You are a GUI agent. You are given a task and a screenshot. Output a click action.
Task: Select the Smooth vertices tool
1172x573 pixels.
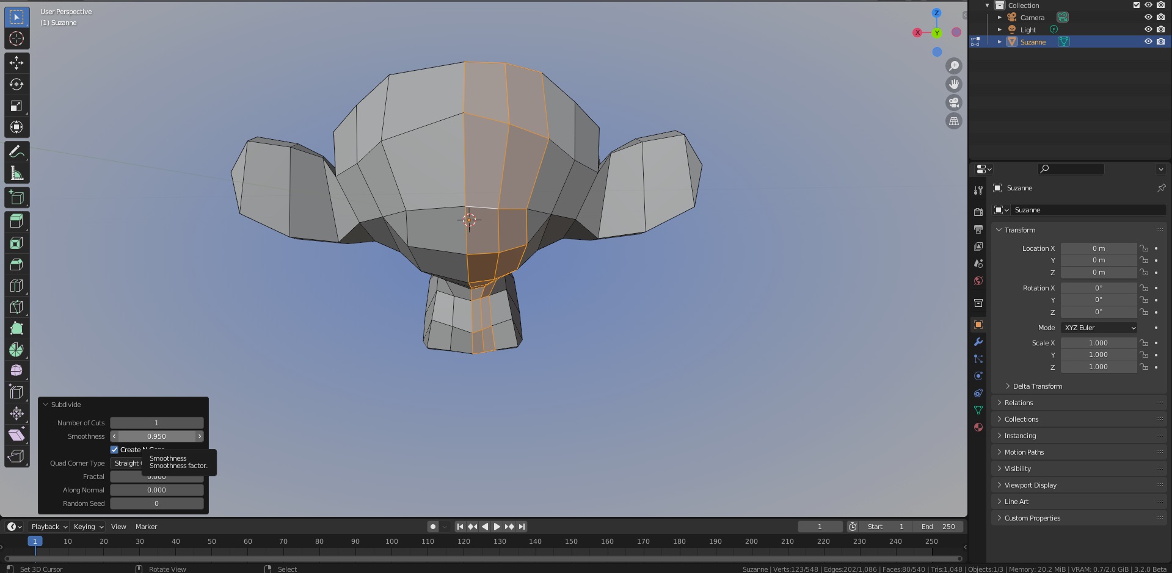[16, 371]
